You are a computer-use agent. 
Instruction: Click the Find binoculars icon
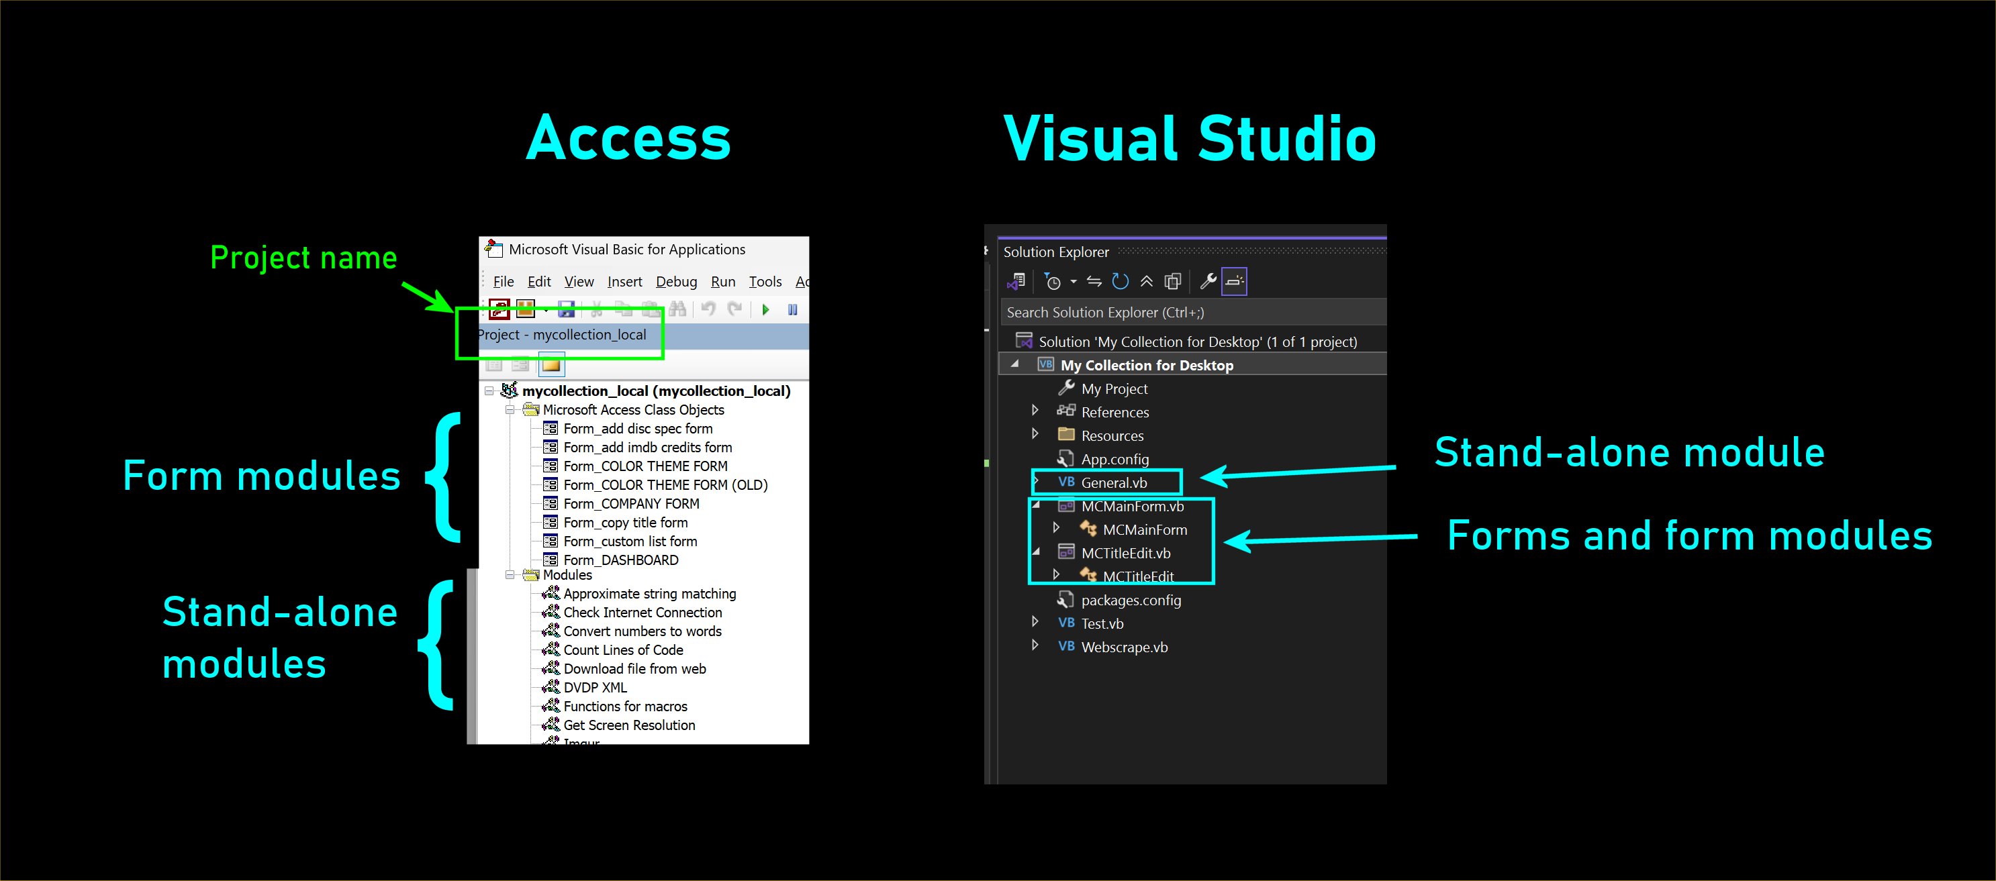click(678, 310)
